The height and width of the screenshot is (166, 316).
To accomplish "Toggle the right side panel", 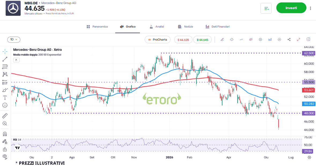I will tap(308, 39).
